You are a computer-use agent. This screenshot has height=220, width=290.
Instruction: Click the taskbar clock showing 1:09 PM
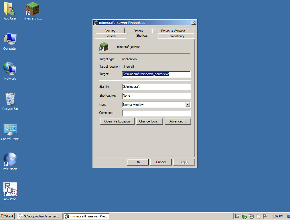click(x=278, y=216)
